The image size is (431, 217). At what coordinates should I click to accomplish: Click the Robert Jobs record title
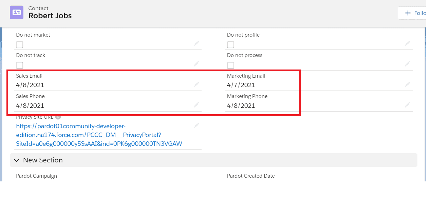pos(50,15)
